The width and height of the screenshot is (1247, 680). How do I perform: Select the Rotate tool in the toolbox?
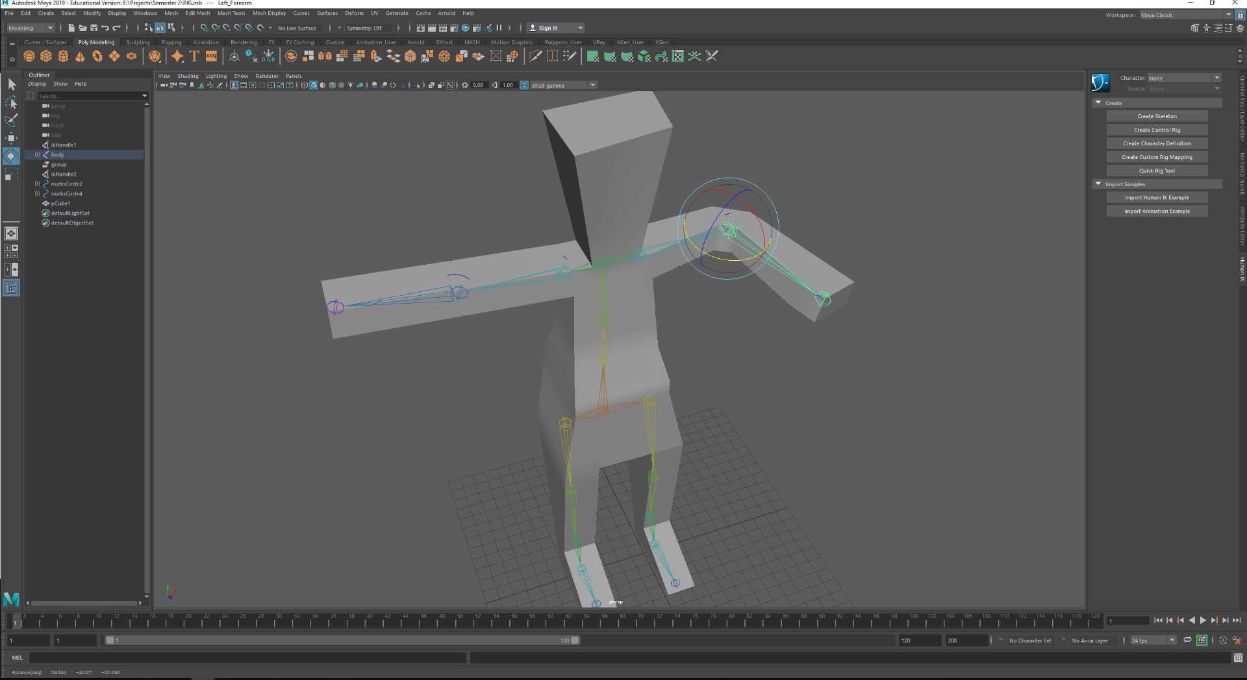pyautogui.click(x=11, y=156)
